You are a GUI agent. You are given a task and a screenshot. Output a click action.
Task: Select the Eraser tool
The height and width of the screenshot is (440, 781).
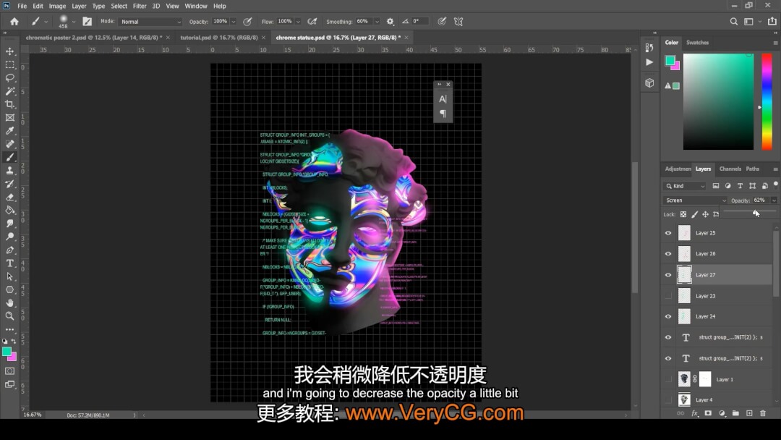[9, 197]
